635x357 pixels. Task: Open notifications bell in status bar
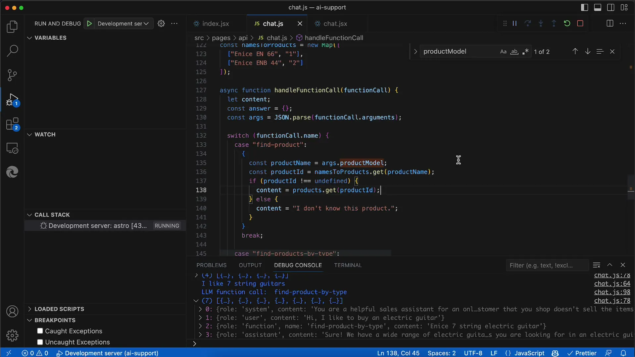click(623, 353)
